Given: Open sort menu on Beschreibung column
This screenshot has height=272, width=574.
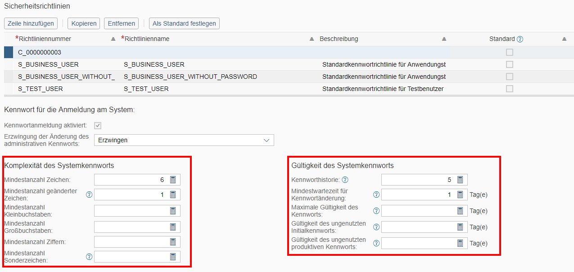Looking at the screenshot, I should click(x=444, y=39).
